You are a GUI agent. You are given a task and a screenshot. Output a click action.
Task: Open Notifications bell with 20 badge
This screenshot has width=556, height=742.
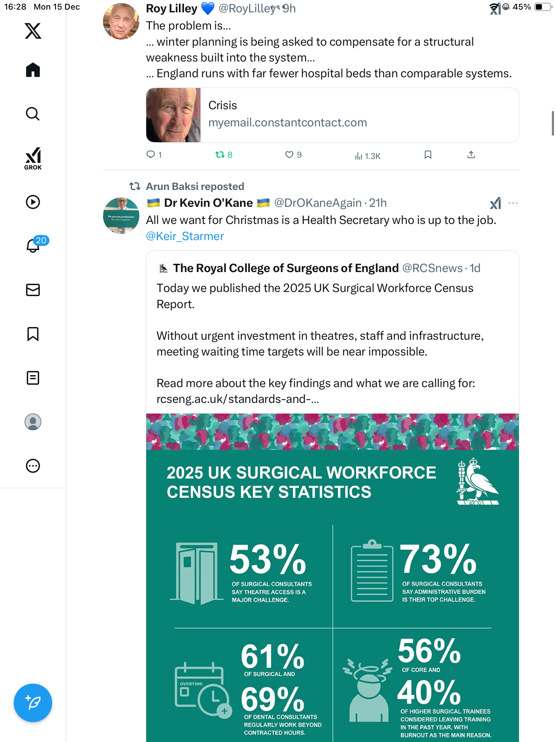tap(34, 245)
